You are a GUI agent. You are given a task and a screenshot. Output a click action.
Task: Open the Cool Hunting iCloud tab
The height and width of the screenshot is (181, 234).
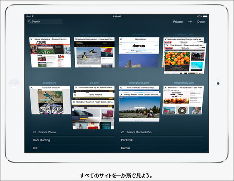pyautogui.click(x=74, y=140)
